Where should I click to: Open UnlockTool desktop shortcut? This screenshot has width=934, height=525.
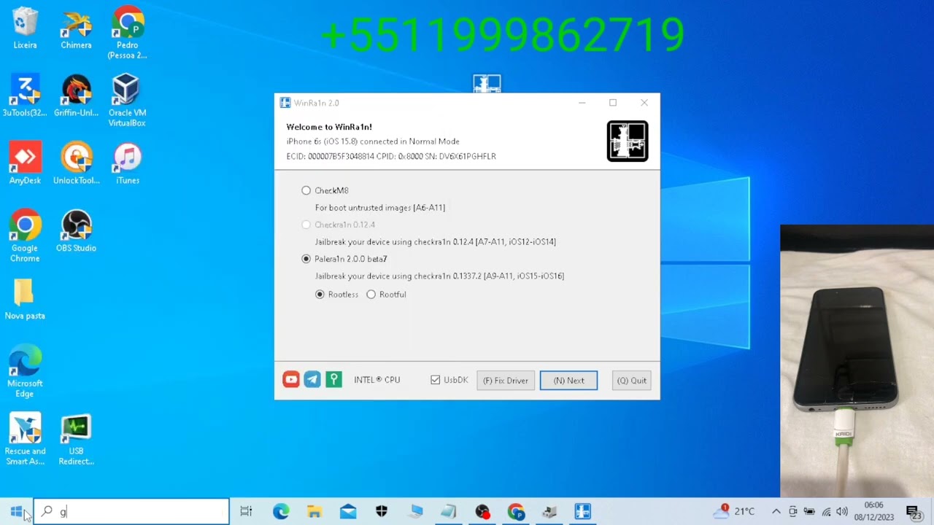point(76,163)
